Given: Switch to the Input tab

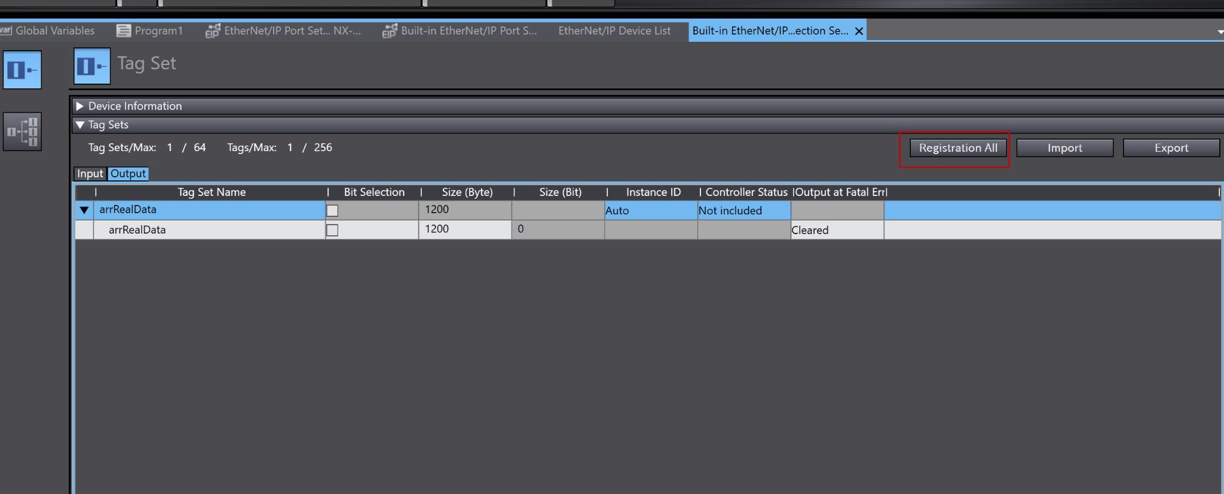Looking at the screenshot, I should pyautogui.click(x=90, y=173).
